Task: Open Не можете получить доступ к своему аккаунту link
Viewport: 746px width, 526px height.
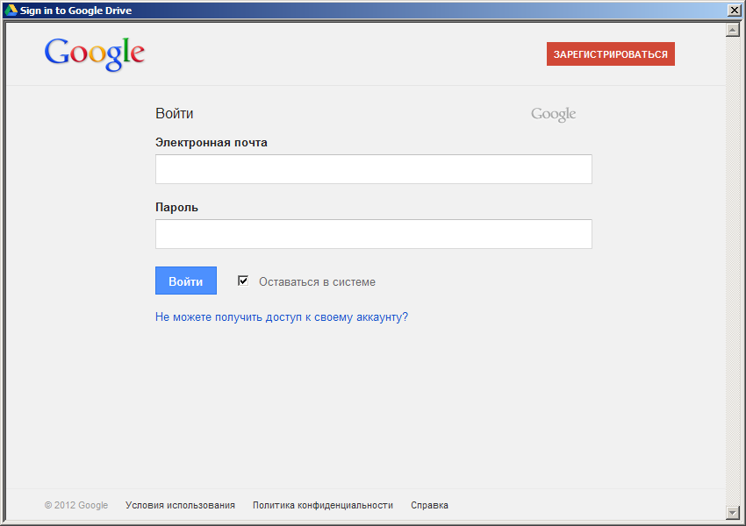Action: 281,317
